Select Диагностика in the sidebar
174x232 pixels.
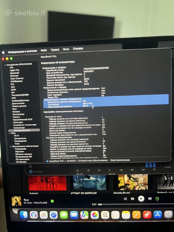tap(18, 103)
